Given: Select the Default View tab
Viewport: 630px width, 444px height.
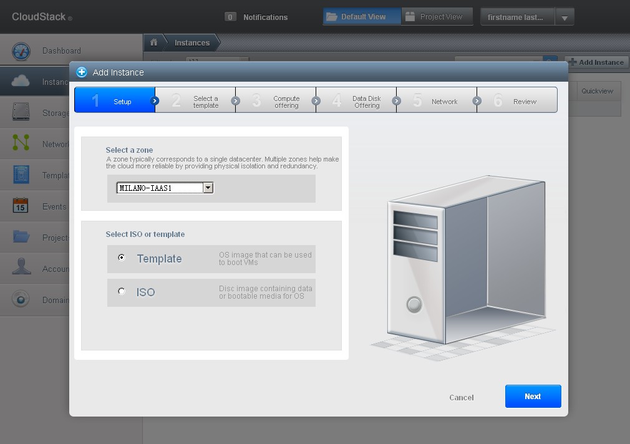Looking at the screenshot, I should click(362, 17).
